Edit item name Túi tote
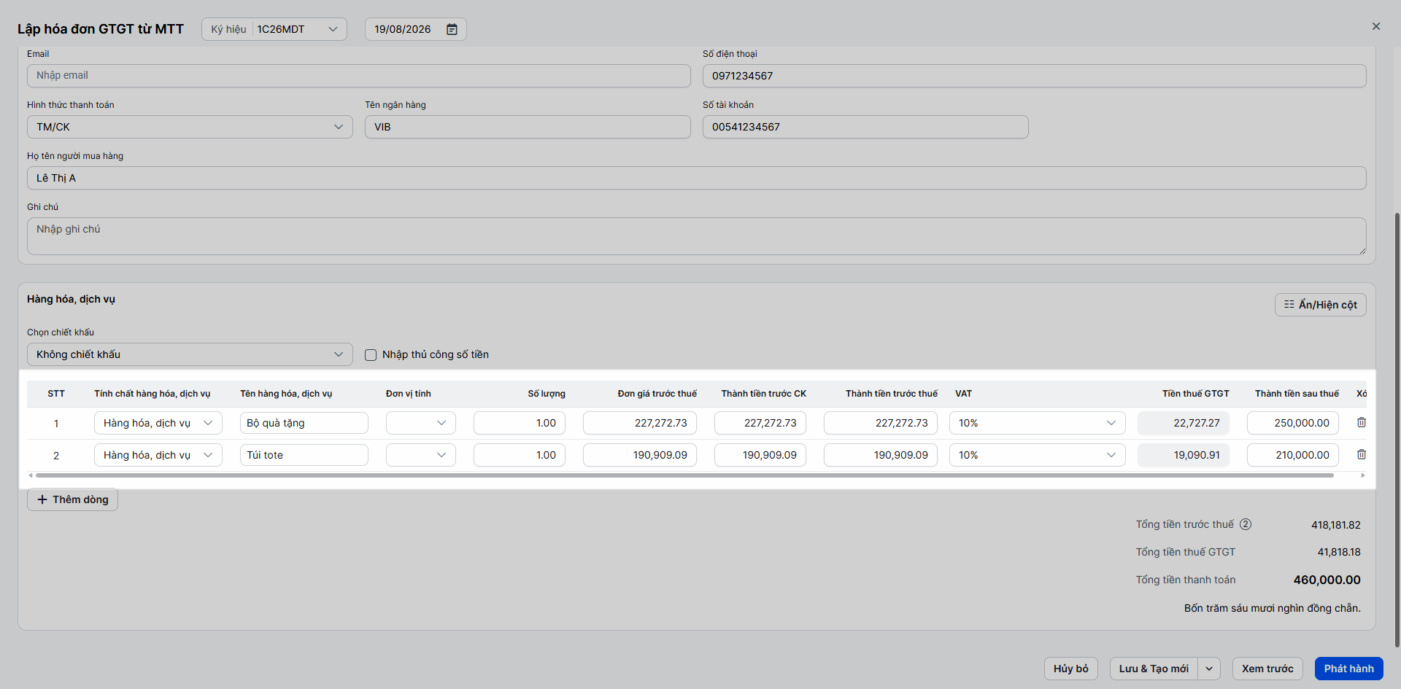Viewport: 1401px width, 689px height. click(x=304, y=455)
